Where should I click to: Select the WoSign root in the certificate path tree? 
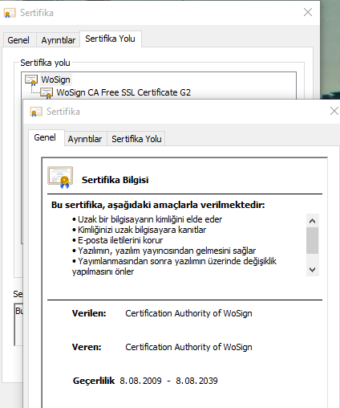point(55,80)
